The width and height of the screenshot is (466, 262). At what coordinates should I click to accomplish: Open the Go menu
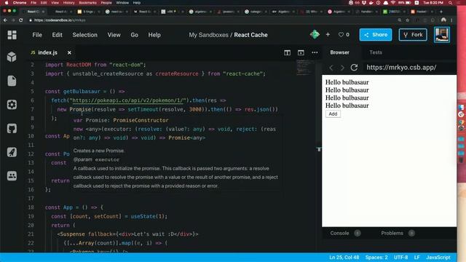tap(134, 35)
